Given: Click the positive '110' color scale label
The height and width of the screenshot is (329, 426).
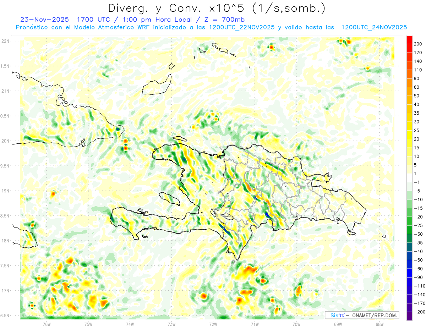Looking at the screenshot, I should (418, 70).
